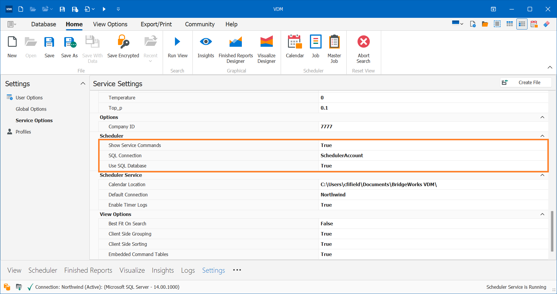The image size is (557, 294).
Task: Collapse the Scheduler Service group
Action: tap(542, 175)
